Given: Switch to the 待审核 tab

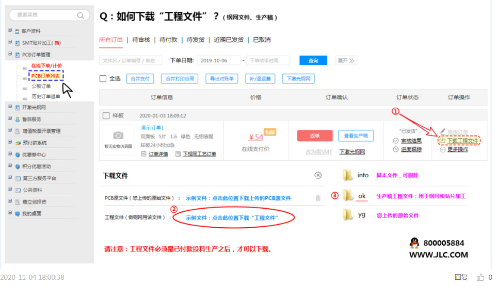Looking at the screenshot, I should click(x=141, y=40).
